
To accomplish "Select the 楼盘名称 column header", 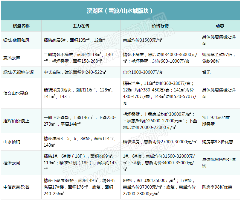I will [x=21, y=26].
